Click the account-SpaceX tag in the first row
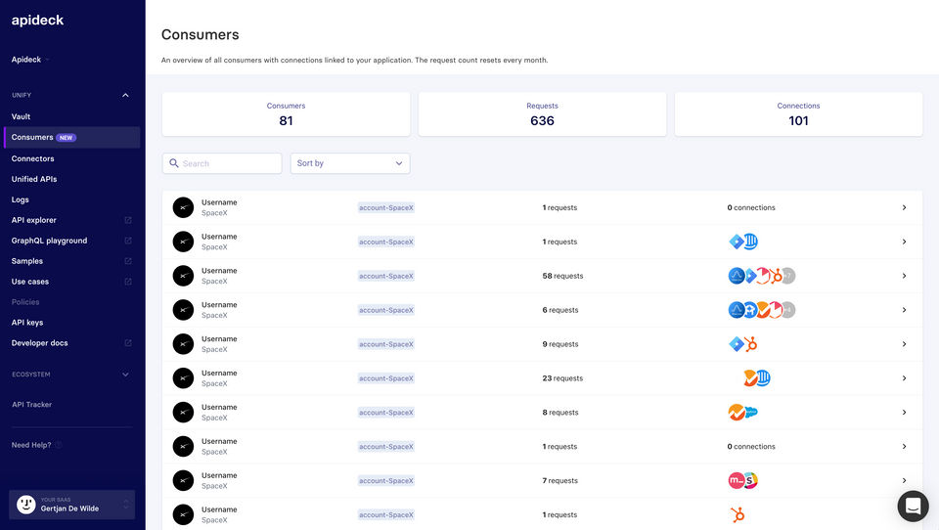The height and width of the screenshot is (530, 939). point(386,207)
